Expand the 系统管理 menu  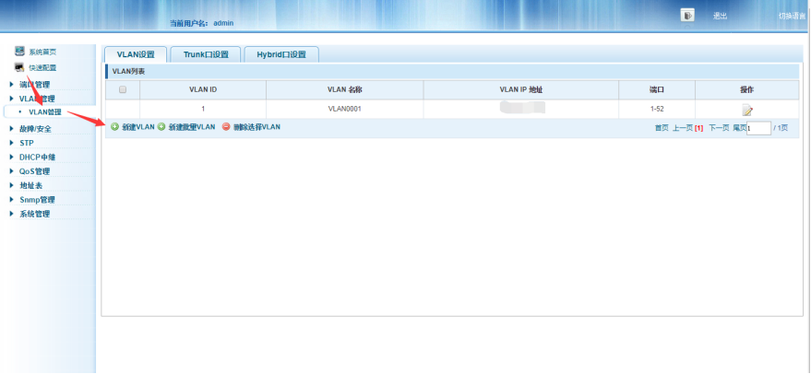point(35,214)
